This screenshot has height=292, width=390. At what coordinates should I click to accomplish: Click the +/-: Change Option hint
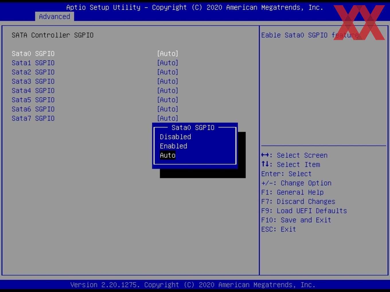coord(296,183)
